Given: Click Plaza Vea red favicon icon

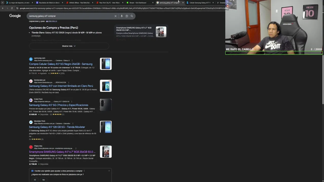Looking at the screenshot, I should [x=31, y=147].
